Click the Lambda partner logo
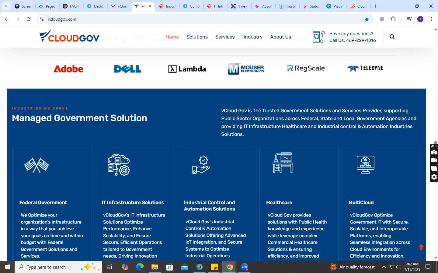This screenshot has width=438, height=273. 187,69
